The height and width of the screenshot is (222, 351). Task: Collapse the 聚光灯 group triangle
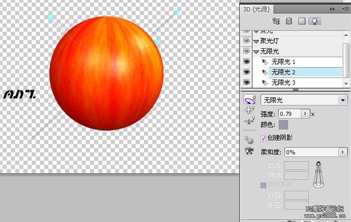click(256, 41)
